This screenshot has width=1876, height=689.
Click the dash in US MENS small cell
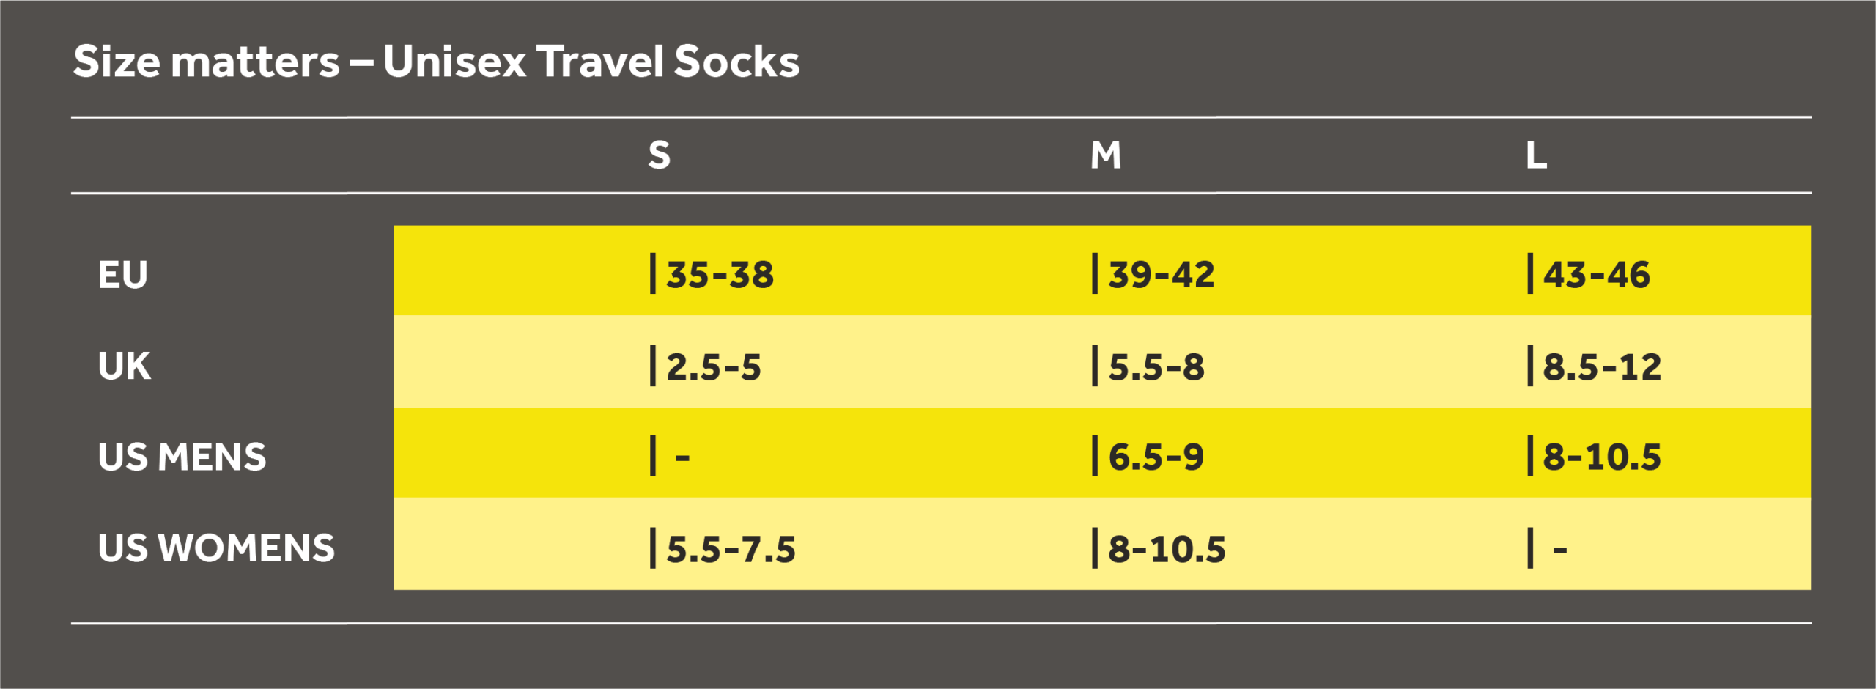pos(682,458)
